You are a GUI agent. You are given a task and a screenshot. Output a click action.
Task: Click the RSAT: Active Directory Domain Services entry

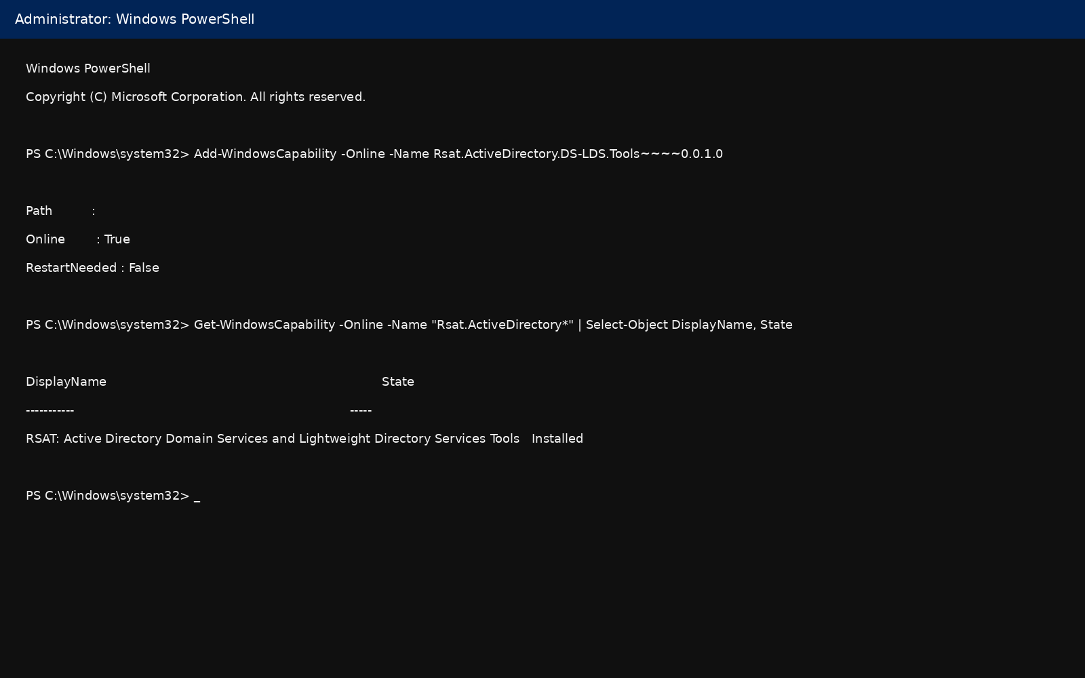point(273,439)
